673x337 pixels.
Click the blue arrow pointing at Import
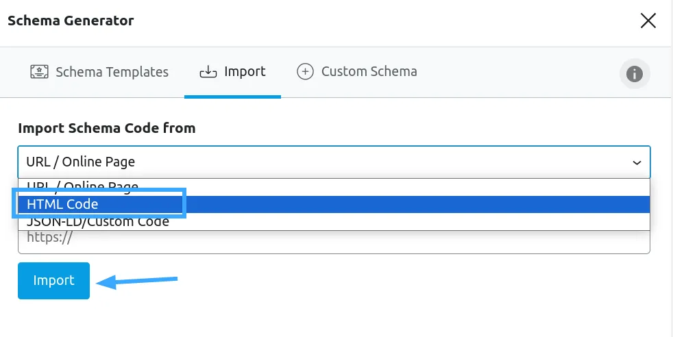click(137, 282)
